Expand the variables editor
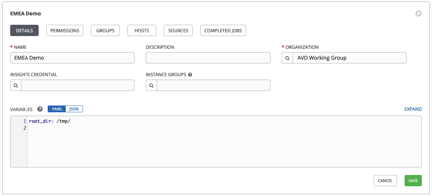This screenshot has height=196, width=432. tap(413, 109)
